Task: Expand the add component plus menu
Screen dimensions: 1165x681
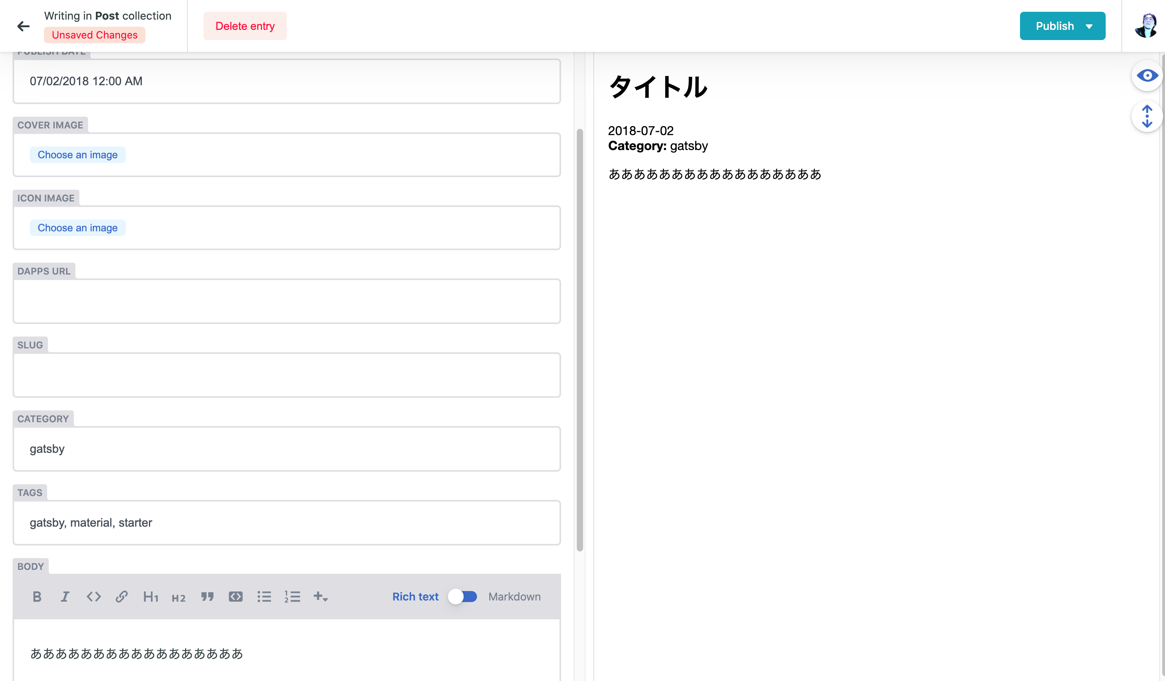Action: point(320,597)
